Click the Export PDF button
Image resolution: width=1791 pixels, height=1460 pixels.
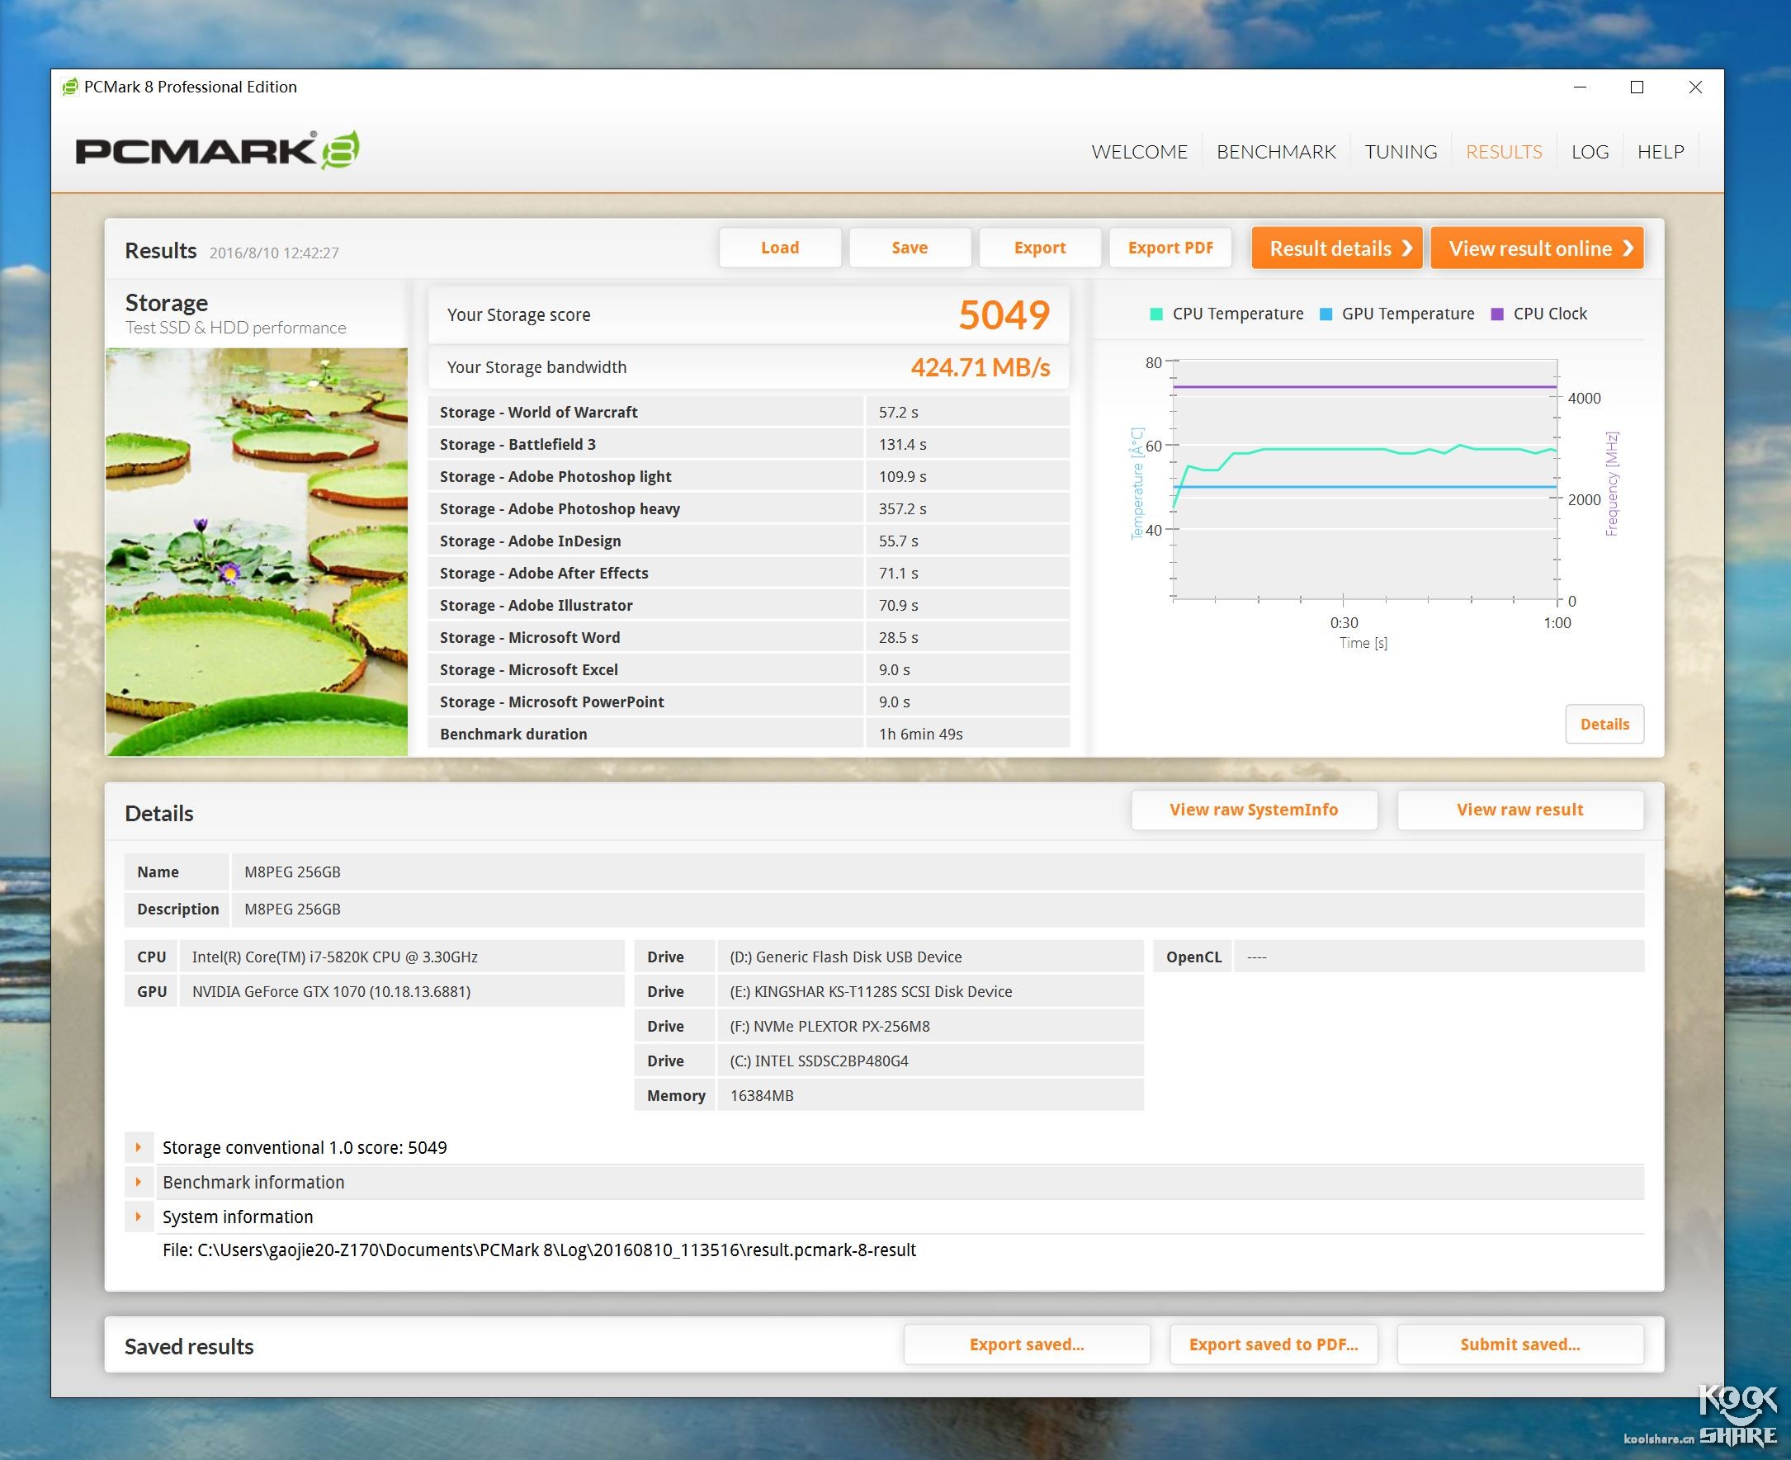[1170, 248]
